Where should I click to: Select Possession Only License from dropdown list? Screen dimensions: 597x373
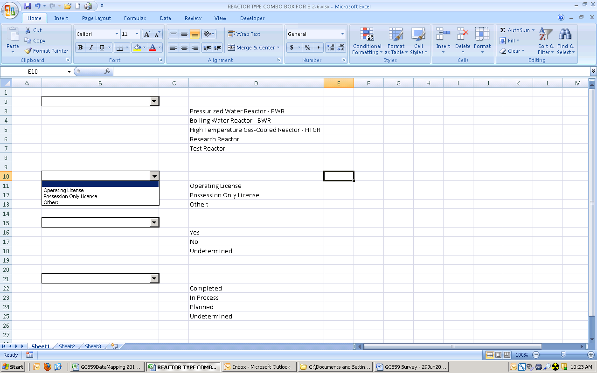click(70, 196)
